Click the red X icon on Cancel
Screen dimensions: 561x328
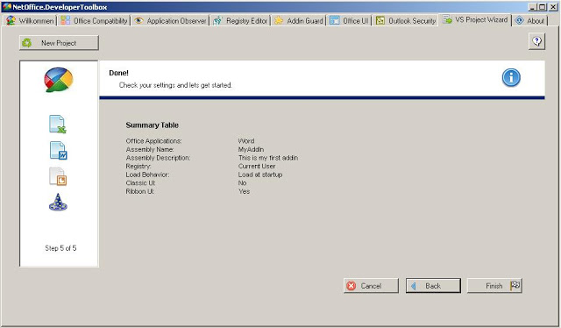(352, 286)
